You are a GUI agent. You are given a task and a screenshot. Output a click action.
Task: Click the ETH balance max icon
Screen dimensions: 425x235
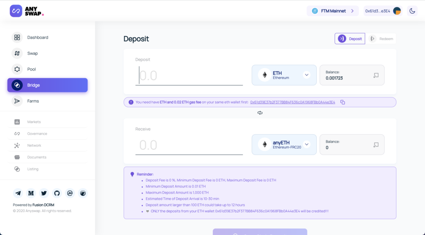point(376,75)
